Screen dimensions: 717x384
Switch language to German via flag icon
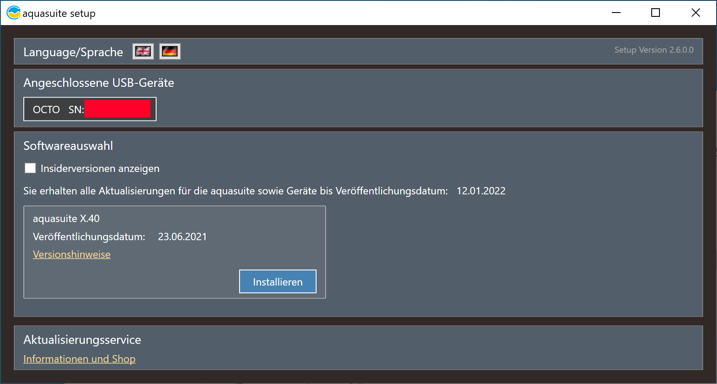[x=170, y=51]
